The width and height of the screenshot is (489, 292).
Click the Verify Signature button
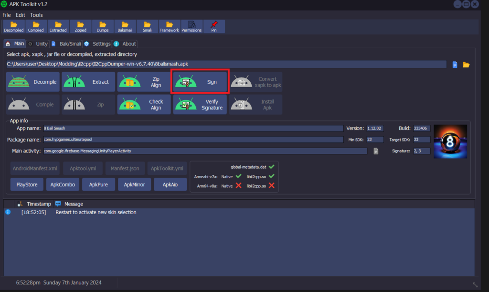200,105
